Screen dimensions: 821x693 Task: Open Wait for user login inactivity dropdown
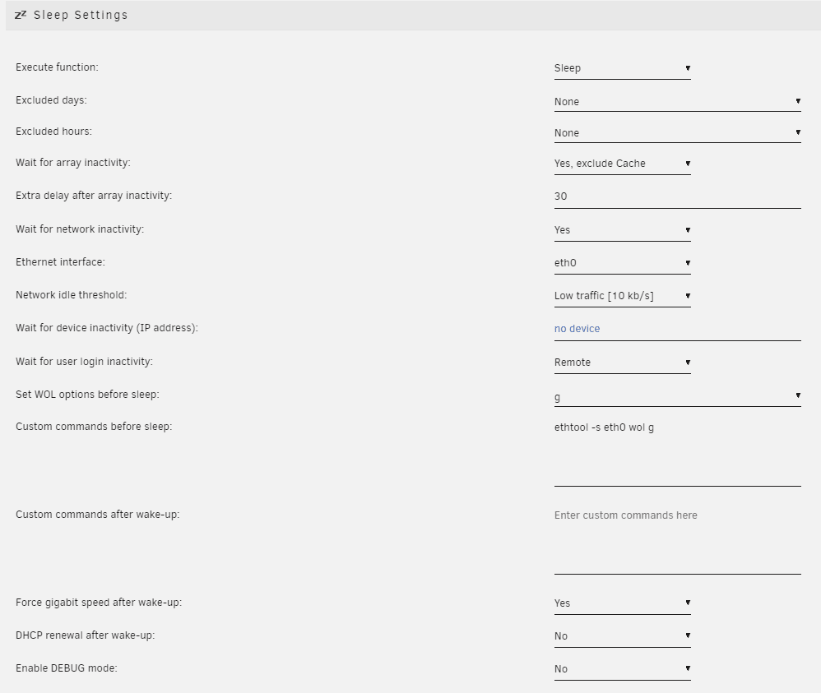(x=623, y=363)
